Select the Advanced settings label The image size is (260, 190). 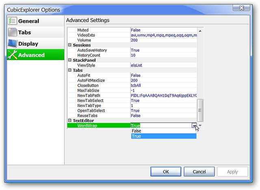point(31,55)
